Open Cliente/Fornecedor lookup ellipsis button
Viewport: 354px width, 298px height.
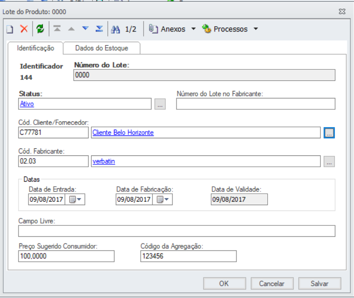pos(329,133)
